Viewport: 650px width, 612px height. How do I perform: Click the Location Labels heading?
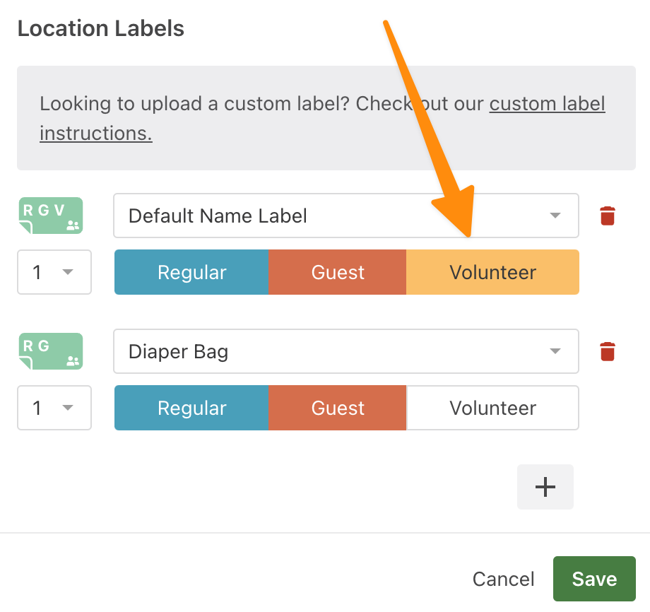tap(101, 28)
